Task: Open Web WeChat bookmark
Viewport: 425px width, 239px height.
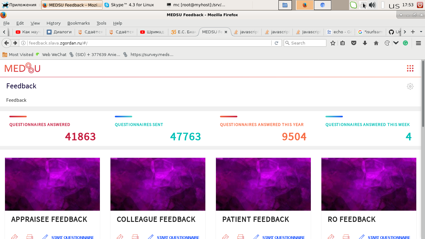Action: (x=51, y=54)
